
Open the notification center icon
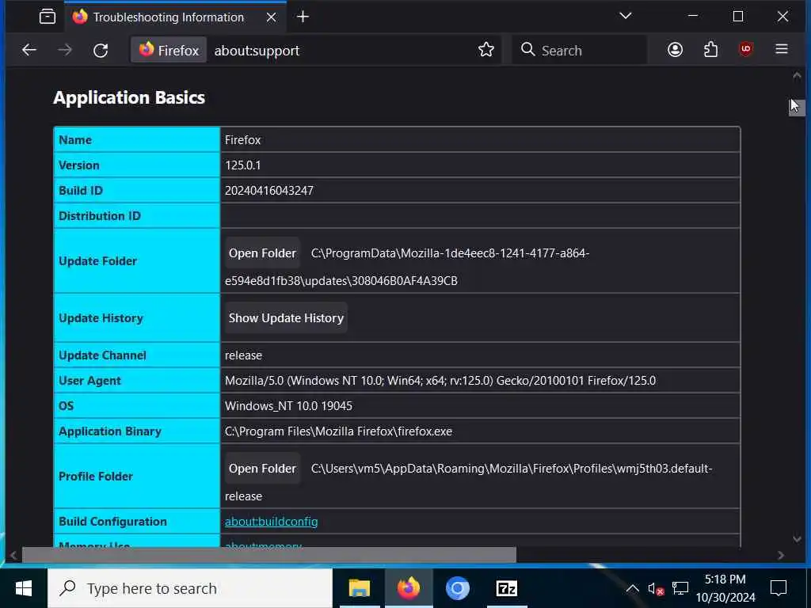[x=778, y=588]
